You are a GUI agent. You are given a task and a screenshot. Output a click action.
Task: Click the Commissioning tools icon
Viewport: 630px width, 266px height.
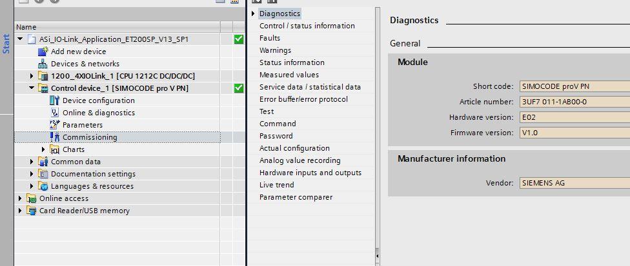[55, 137]
